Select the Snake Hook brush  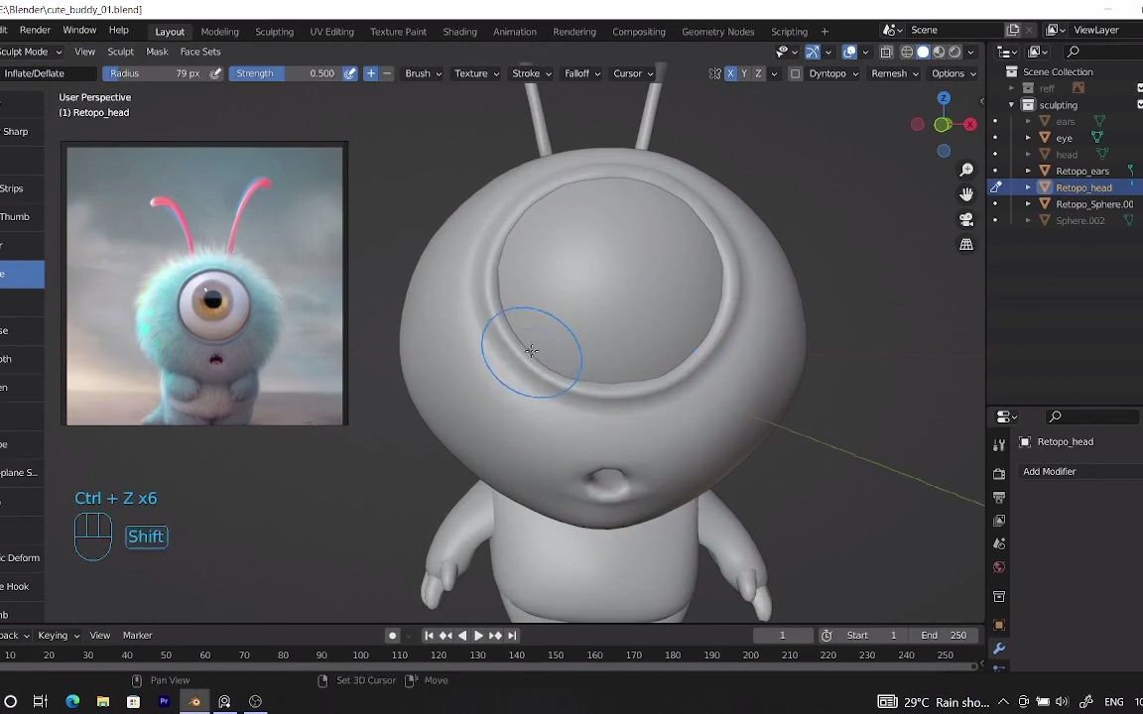pos(22,585)
